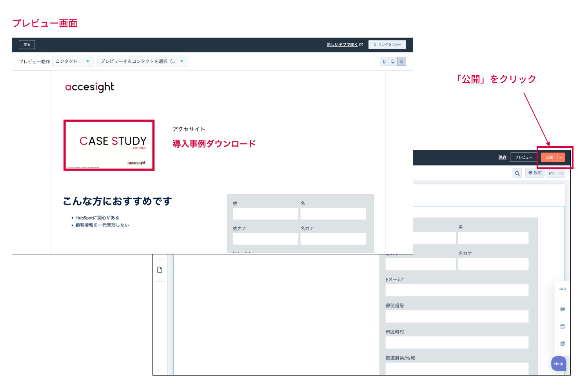Click the 戻る back button in preview
This screenshot has width=588, height=392.
(27, 45)
